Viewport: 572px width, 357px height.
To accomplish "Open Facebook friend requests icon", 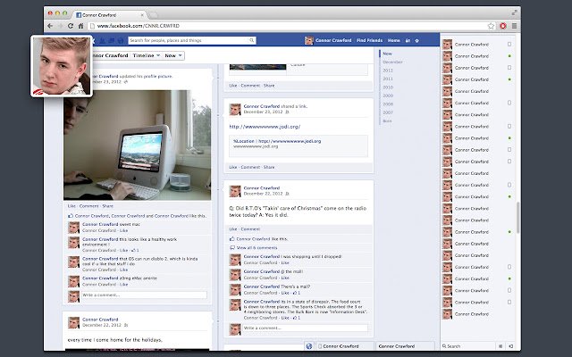I will tap(103, 40).
